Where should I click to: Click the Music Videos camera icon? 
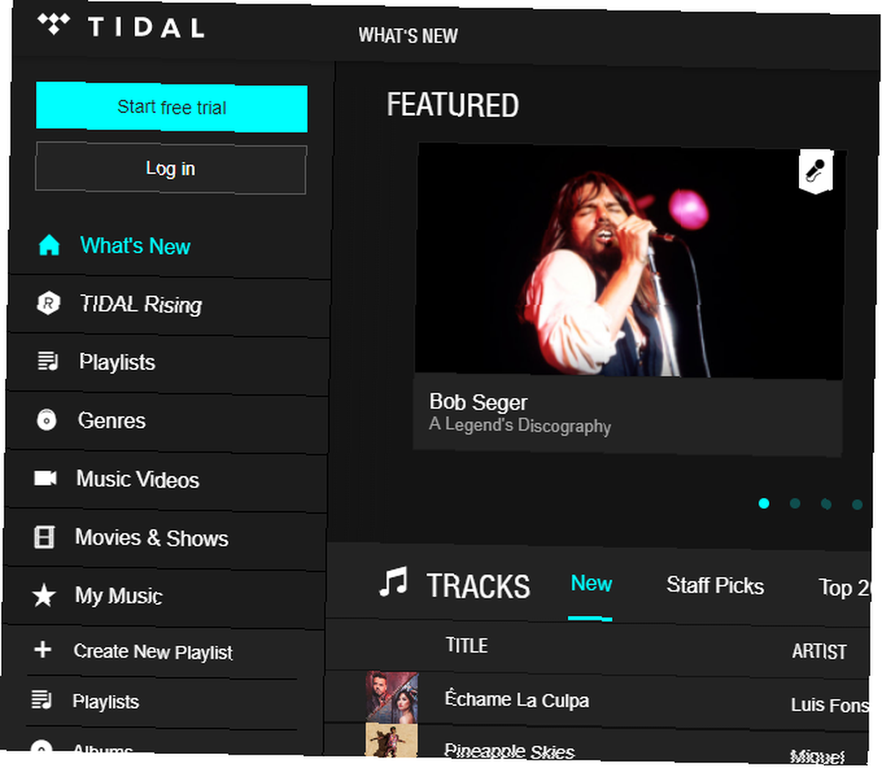click(x=45, y=478)
